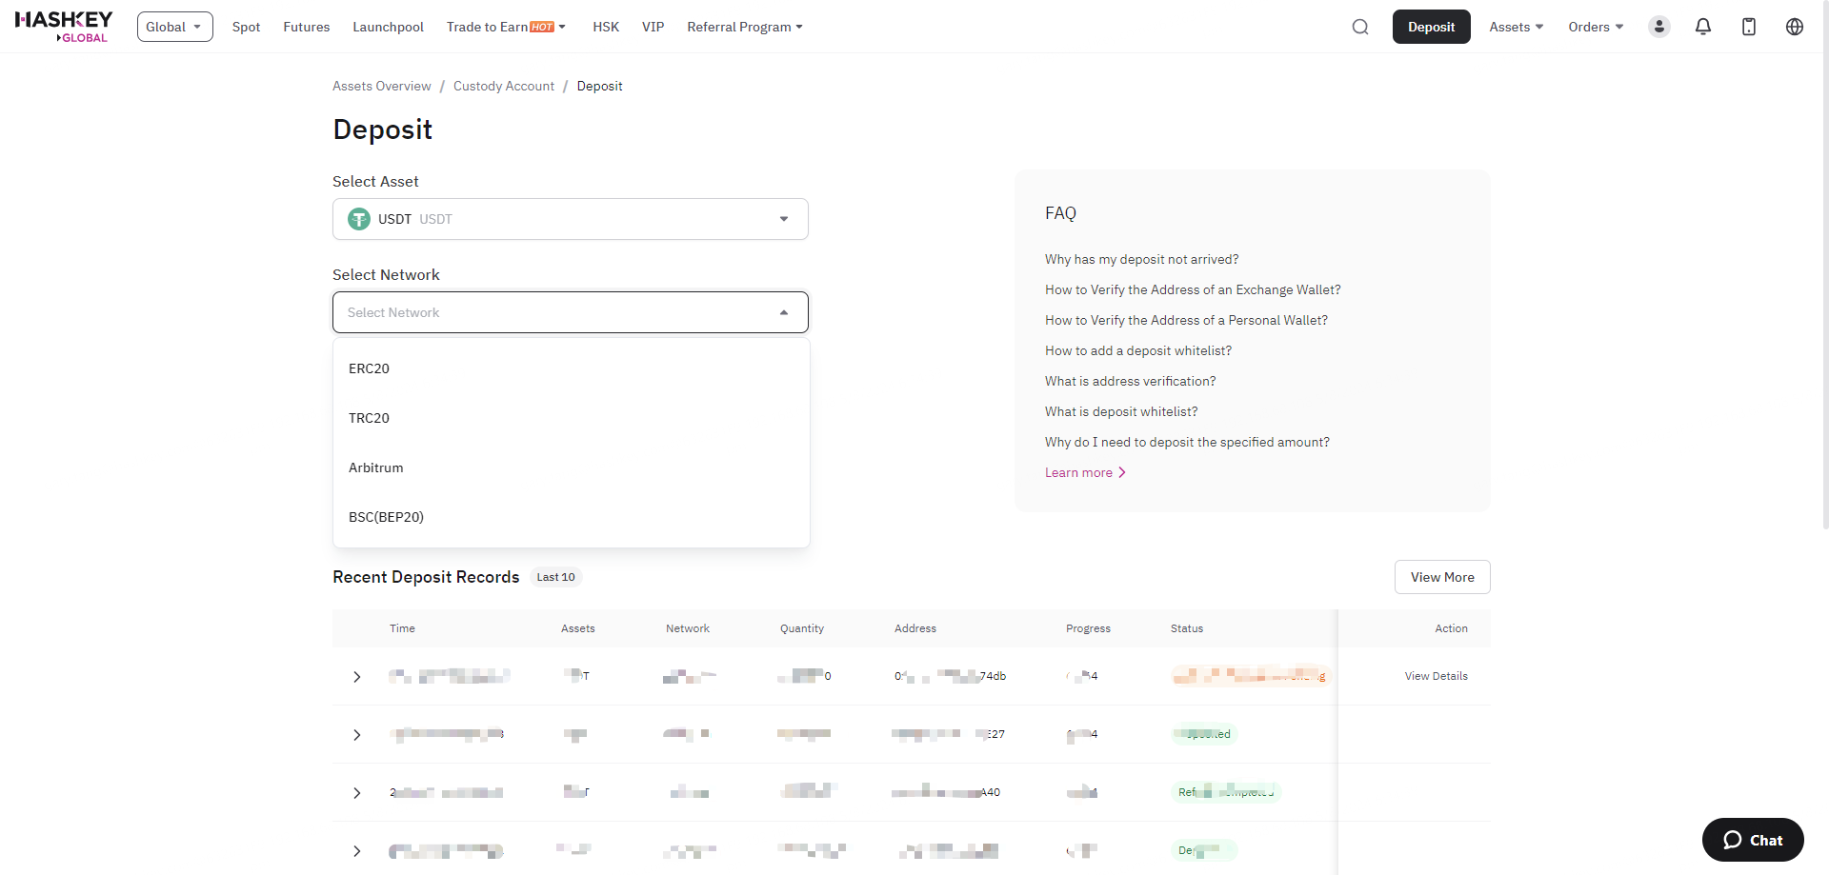This screenshot has width=1829, height=875.
Task: Click the HashKey Global logo
Action: [x=64, y=27]
